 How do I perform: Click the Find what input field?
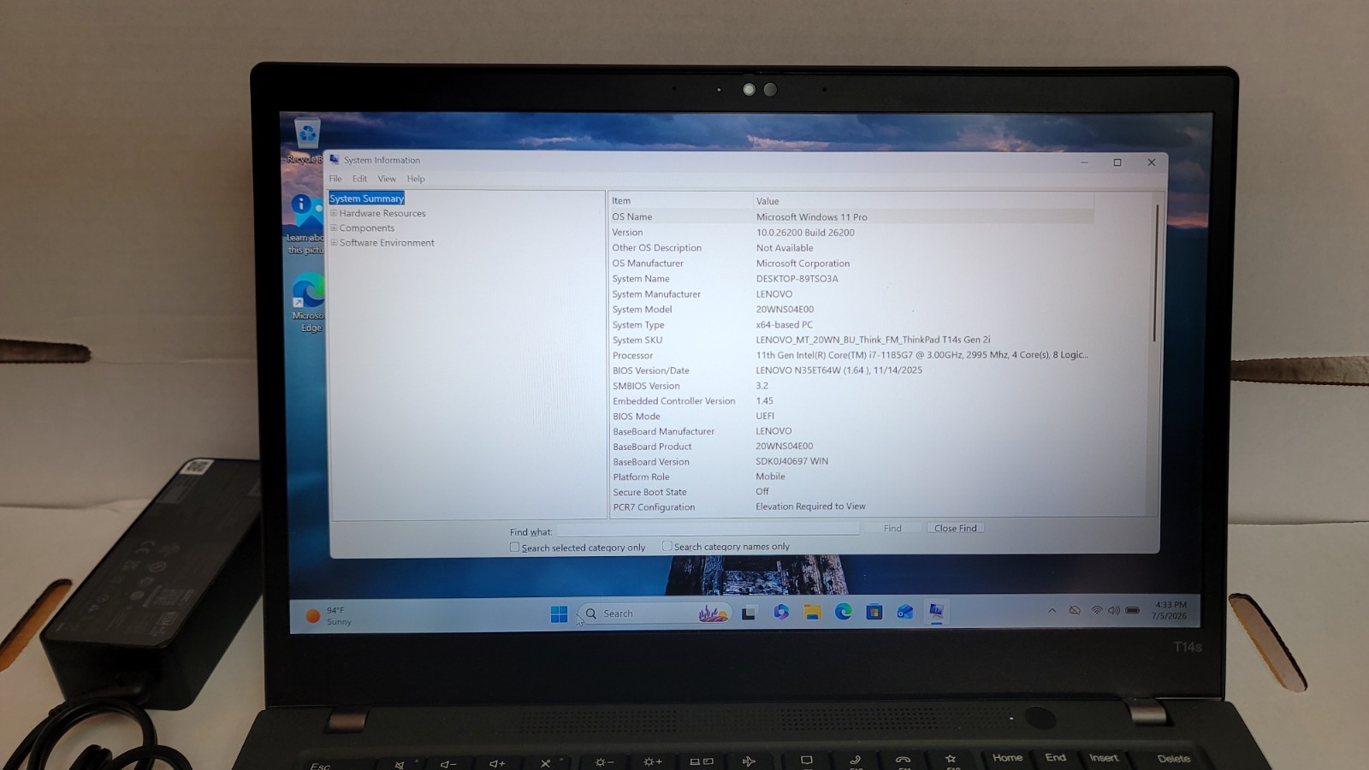pyautogui.click(x=708, y=530)
